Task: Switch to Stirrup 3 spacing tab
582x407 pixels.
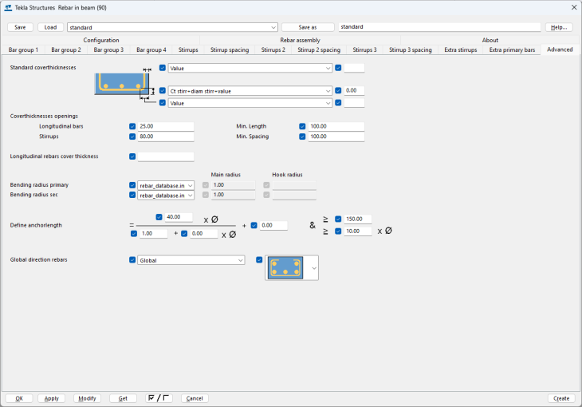Action: tap(410, 49)
